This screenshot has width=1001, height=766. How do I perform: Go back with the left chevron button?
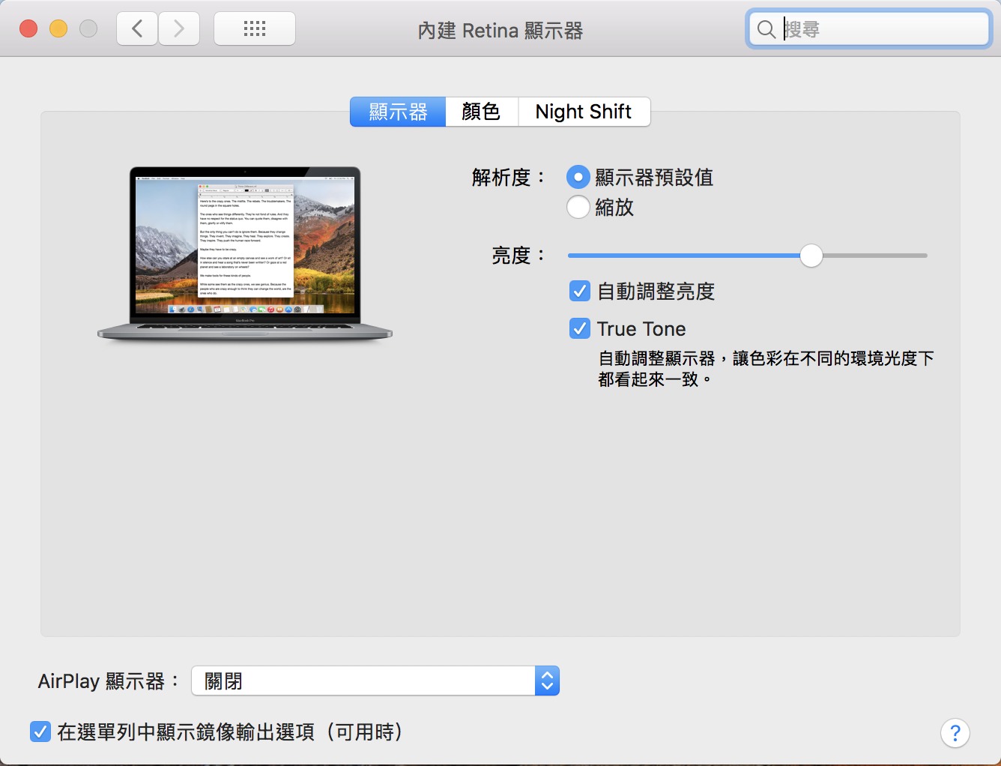(137, 29)
